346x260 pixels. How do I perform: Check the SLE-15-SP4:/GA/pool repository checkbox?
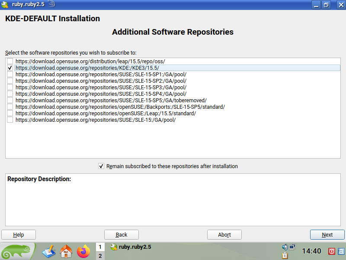[10, 94]
